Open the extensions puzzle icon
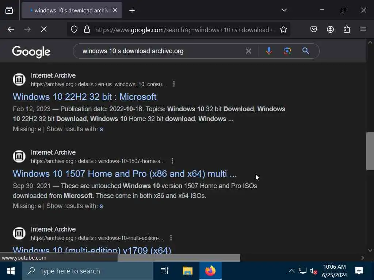The width and height of the screenshot is (374, 280). pos(347,29)
